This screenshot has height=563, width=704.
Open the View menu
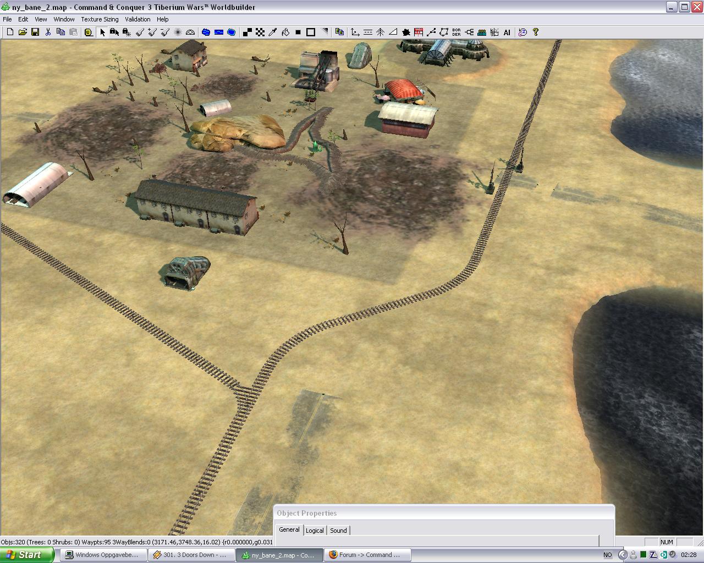41,19
